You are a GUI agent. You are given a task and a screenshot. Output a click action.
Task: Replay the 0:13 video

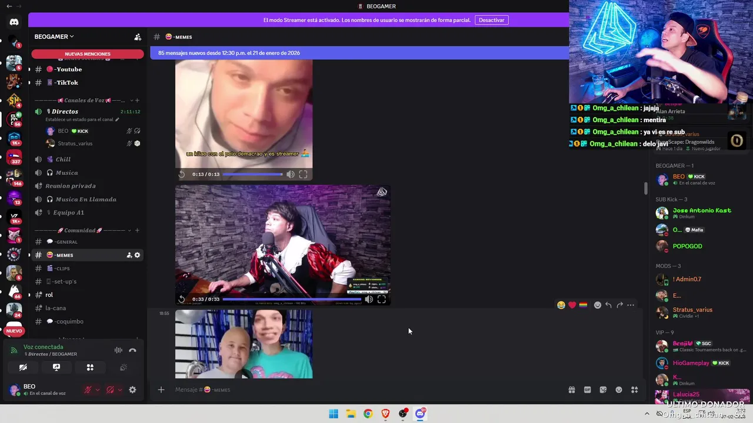click(182, 174)
